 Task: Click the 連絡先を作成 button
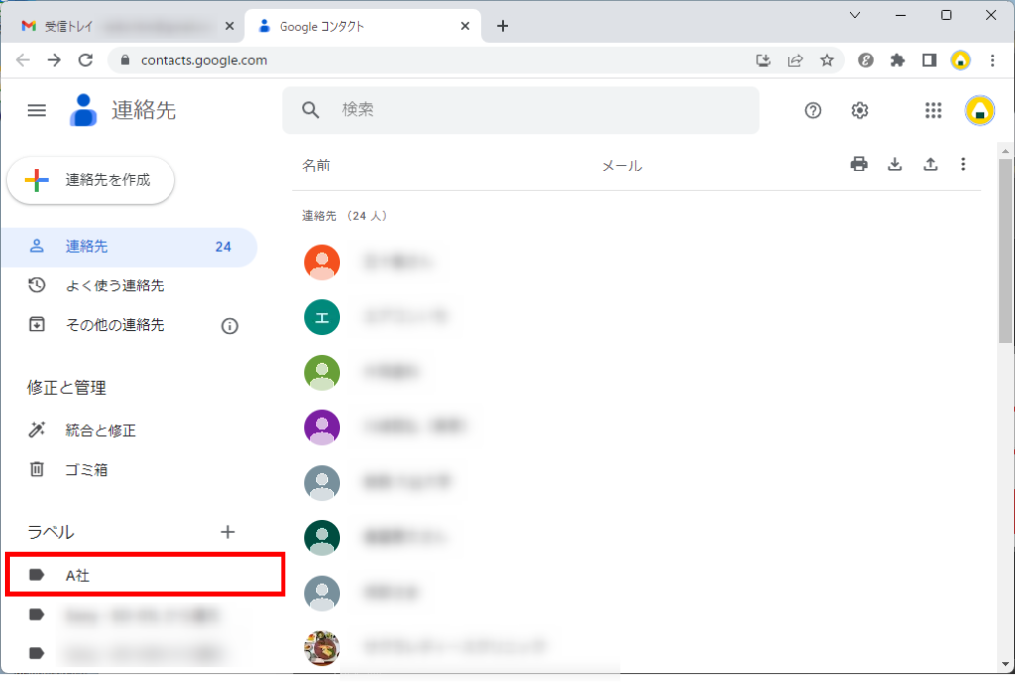coord(91,180)
